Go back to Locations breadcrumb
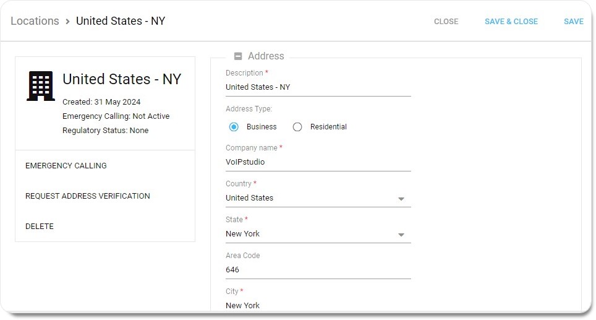 (x=35, y=21)
